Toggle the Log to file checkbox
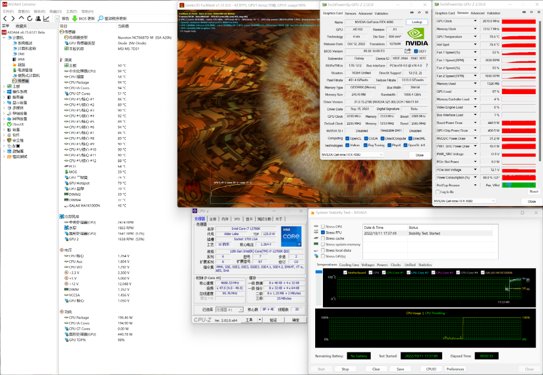The height and width of the screenshot is (375, 543). [438, 192]
